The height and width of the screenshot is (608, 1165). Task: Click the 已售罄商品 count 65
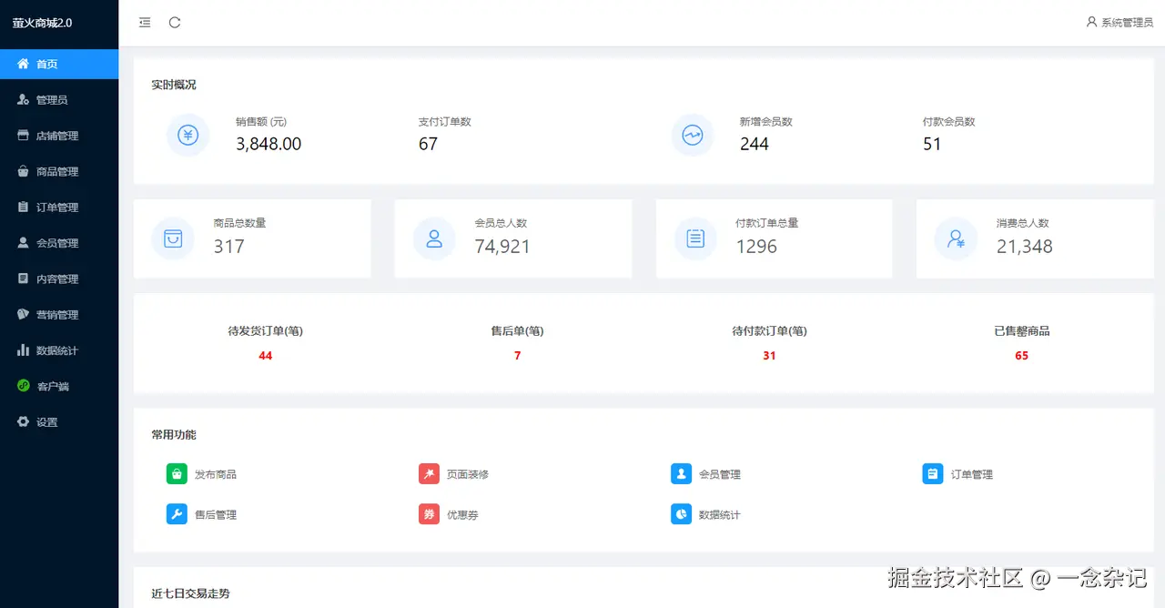1021,356
